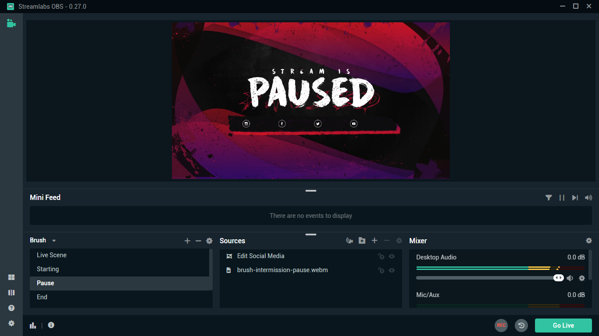Open Settings gear at the sidebar bottom
Screen dimensions: 599x336
click(x=11, y=323)
